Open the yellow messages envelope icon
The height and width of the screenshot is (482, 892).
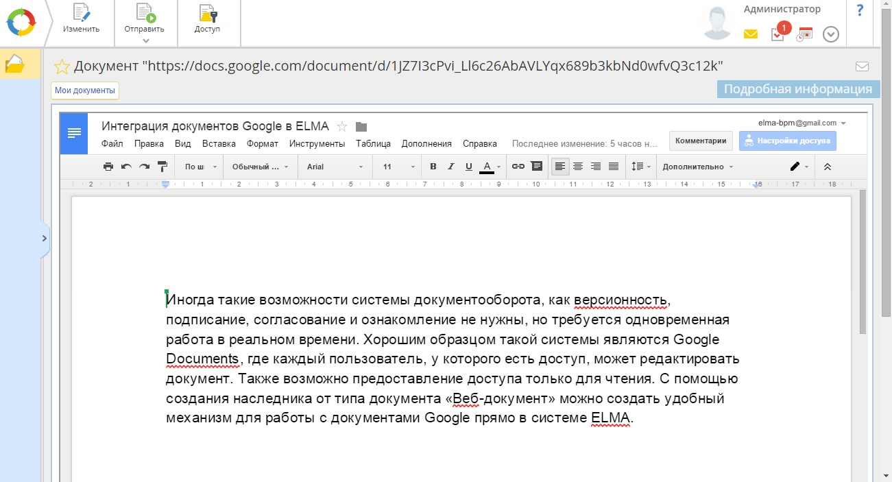[x=751, y=34]
